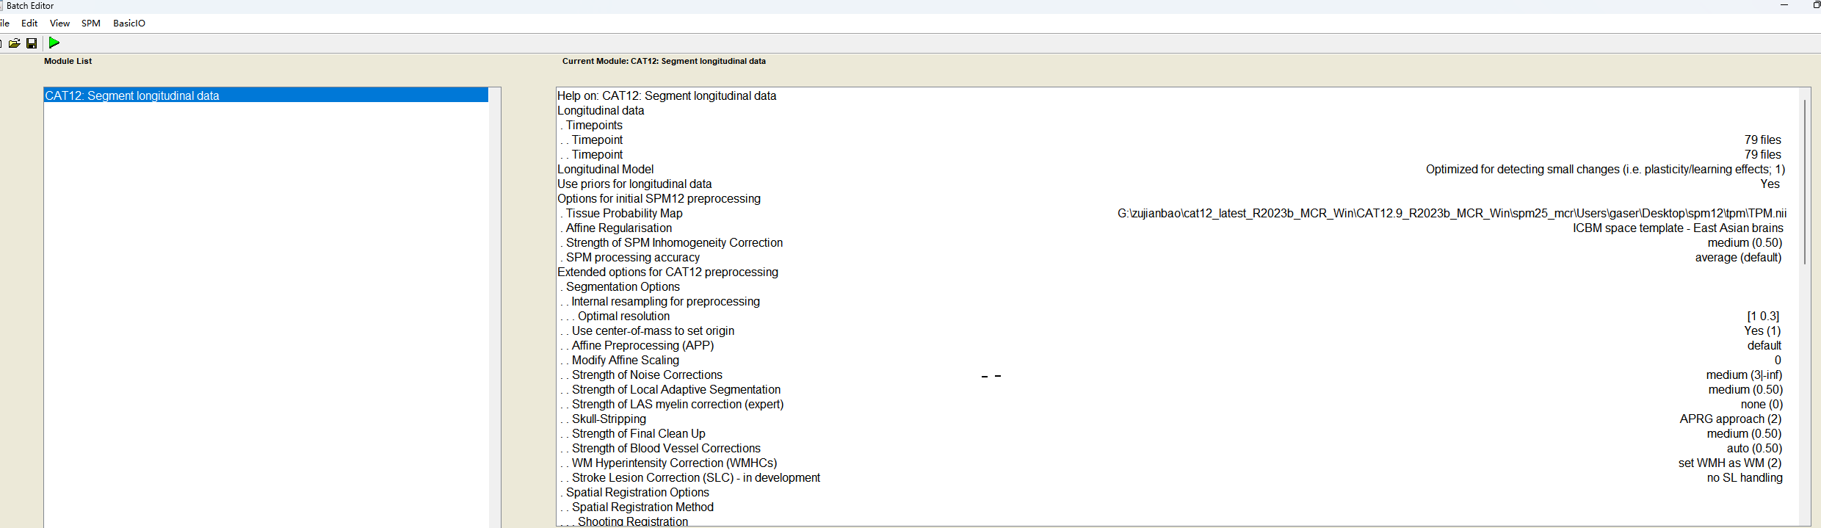Click the first Timepoint entry with 79 files
This screenshot has height=528, width=1821.
pyautogui.click(x=597, y=140)
